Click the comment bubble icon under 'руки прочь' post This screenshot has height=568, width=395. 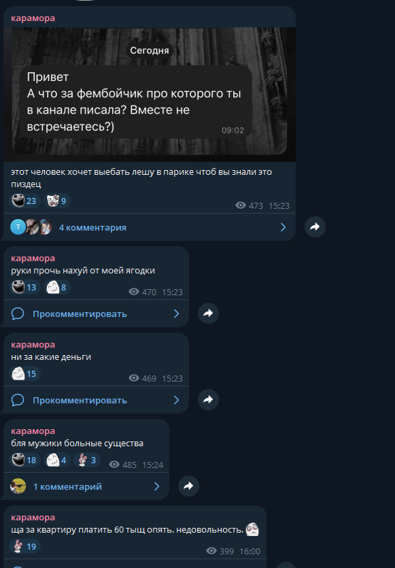pyautogui.click(x=18, y=314)
